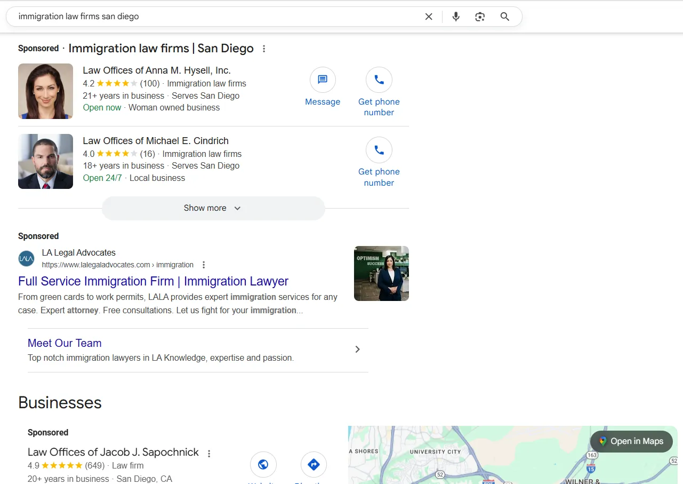Expand Show more sponsored law firms

pos(213,208)
